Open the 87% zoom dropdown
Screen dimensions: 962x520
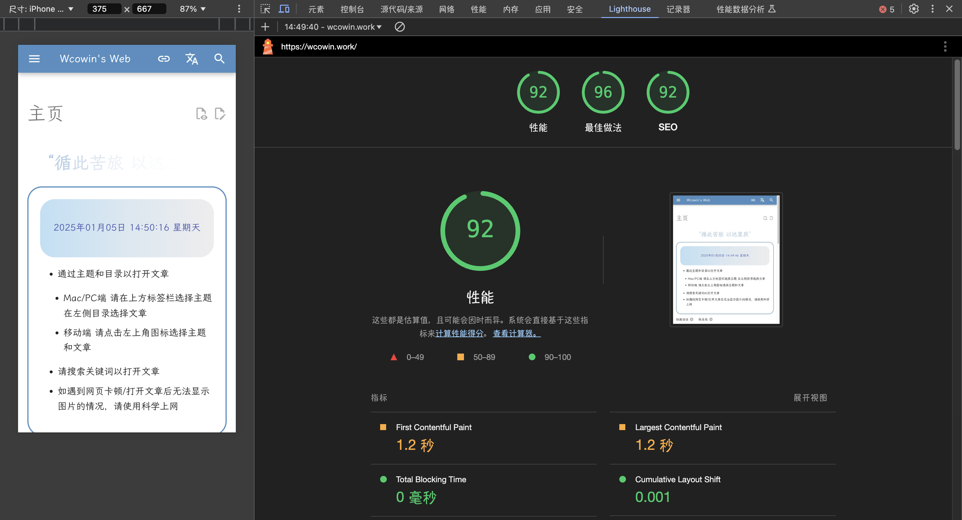click(x=193, y=9)
